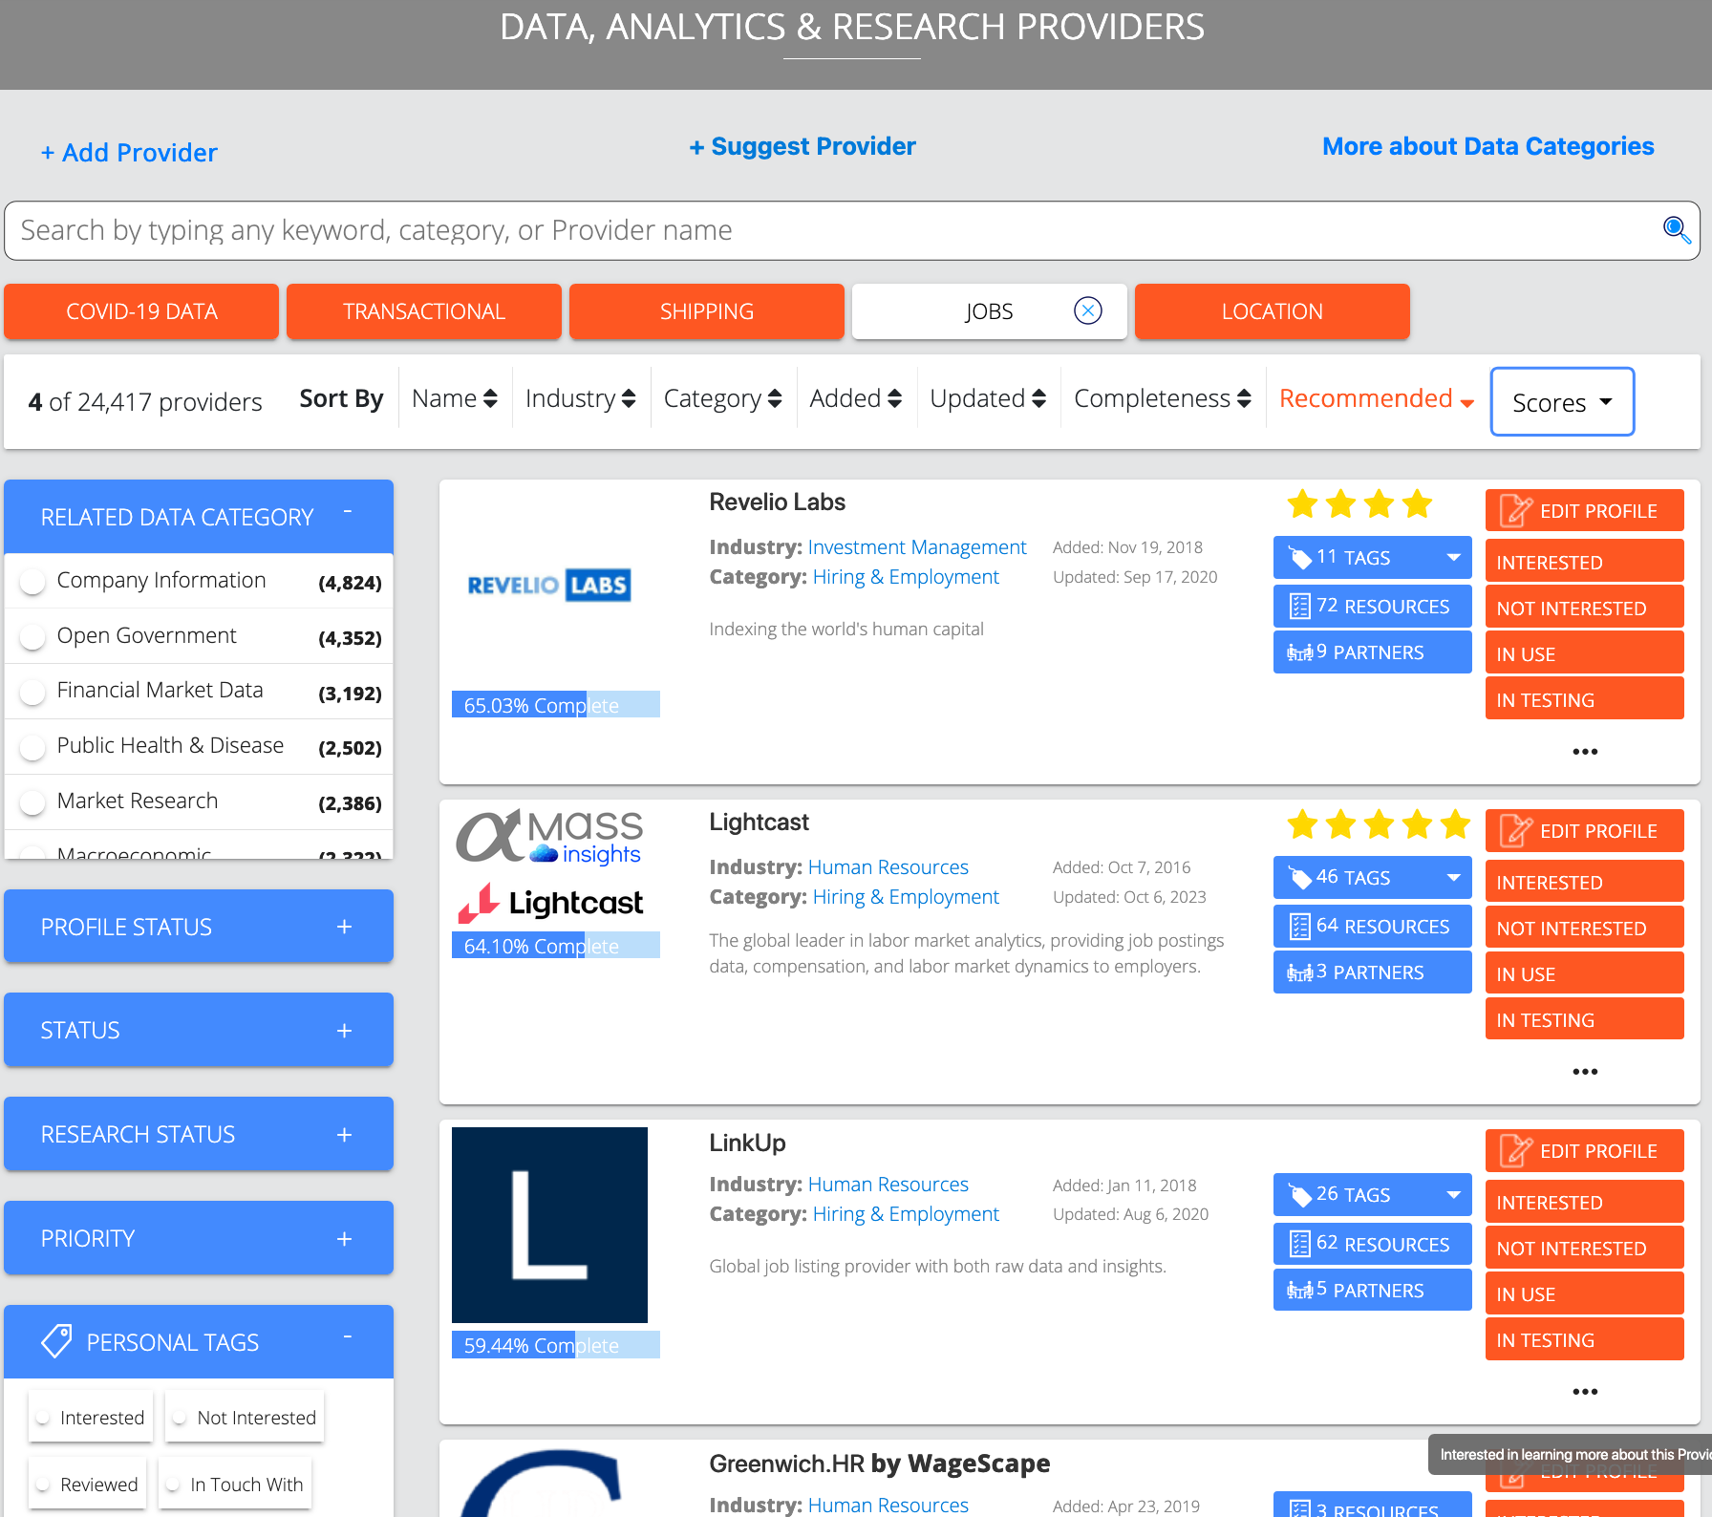Click the Lightcast 64.10% completeness bar

tap(555, 946)
